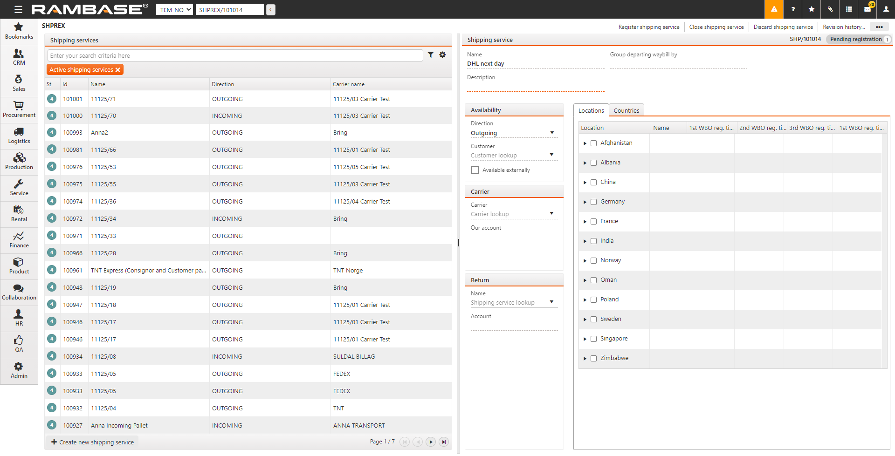895x456 pixels.
Task: Expand the Sweden location row
Action: pos(585,320)
